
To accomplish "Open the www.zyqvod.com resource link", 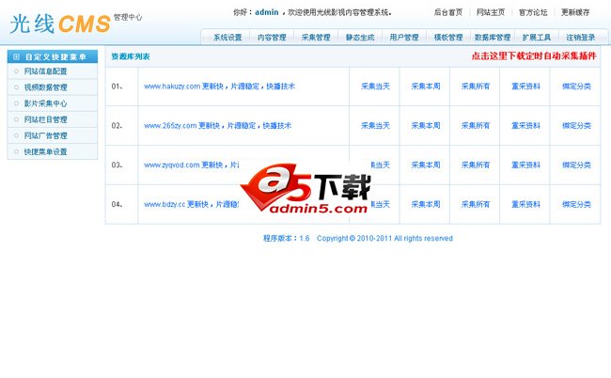I will click(192, 165).
